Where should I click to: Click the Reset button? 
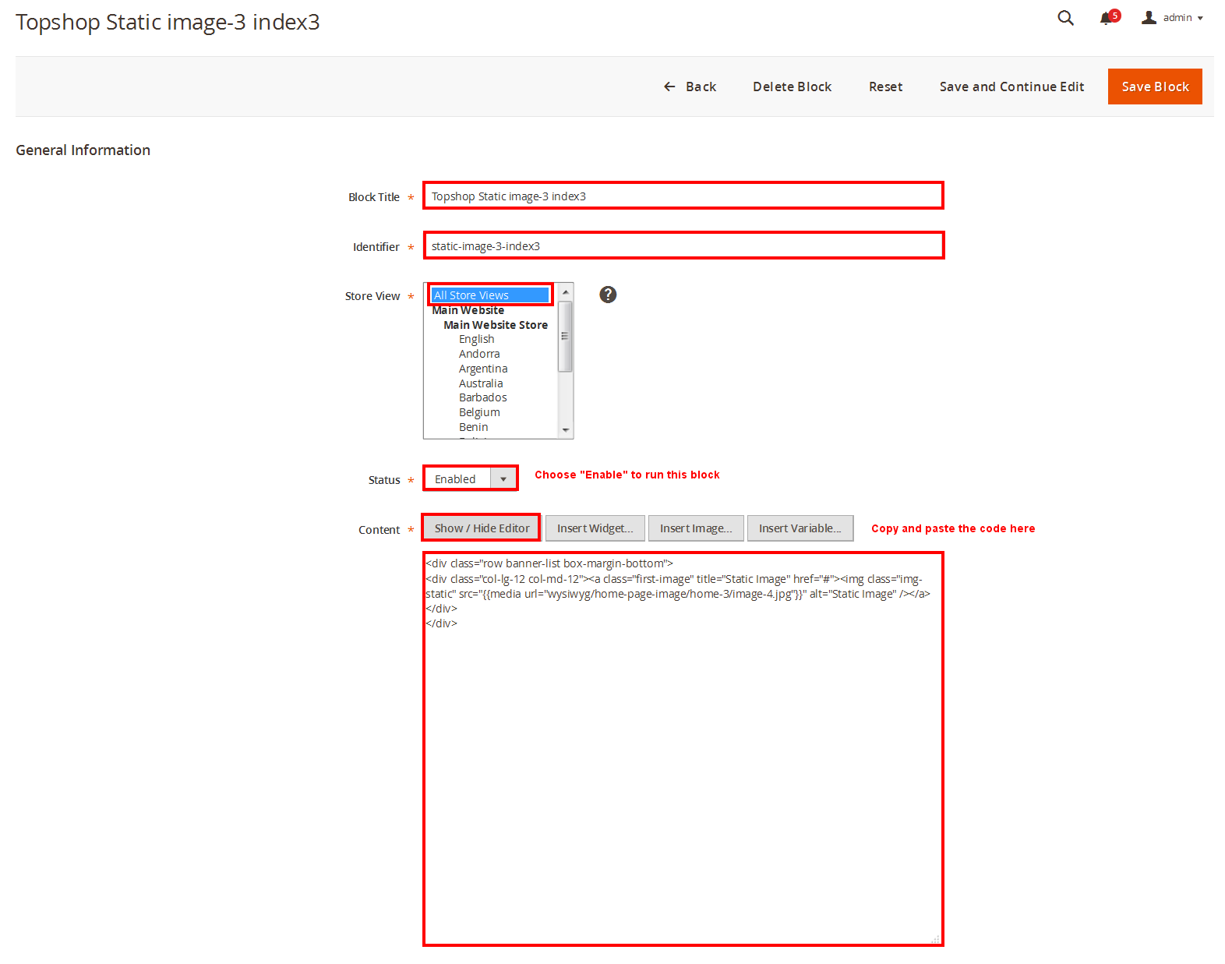(885, 87)
